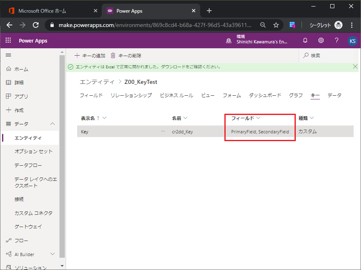Viewport: 361px width, 270px height.
Task: Click キーの追加 button
Action: 90,56
